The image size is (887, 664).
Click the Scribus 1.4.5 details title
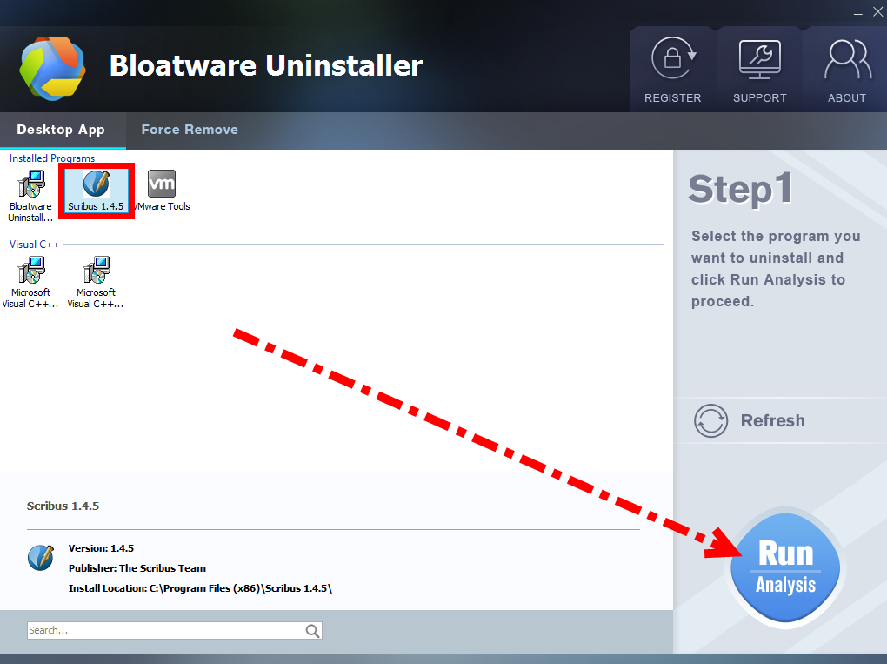click(x=63, y=506)
